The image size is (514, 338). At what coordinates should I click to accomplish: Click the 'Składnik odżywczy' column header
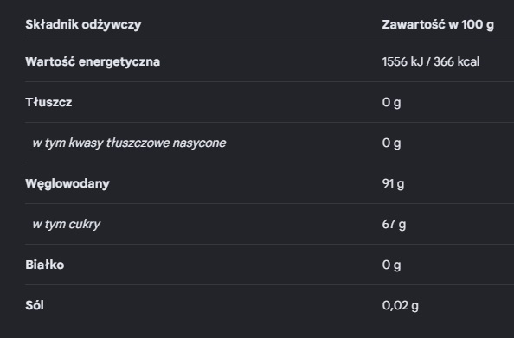coord(83,24)
